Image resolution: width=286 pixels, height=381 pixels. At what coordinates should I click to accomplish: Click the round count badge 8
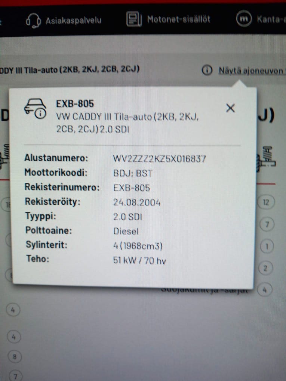(x=15, y=357)
